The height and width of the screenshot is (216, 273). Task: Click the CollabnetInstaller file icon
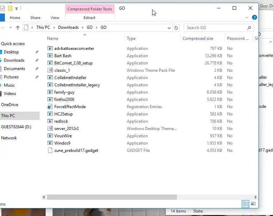[50, 78]
